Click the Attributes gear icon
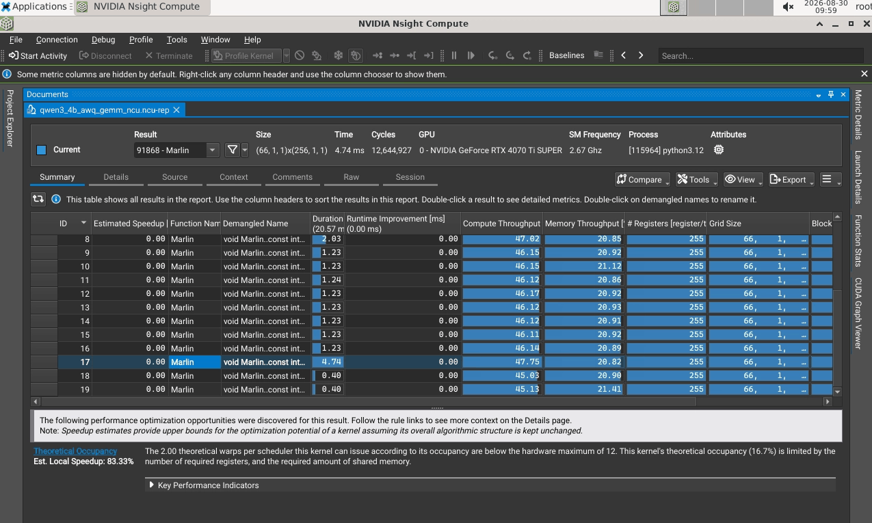This screenshot has height=523, width=872. 718,150
